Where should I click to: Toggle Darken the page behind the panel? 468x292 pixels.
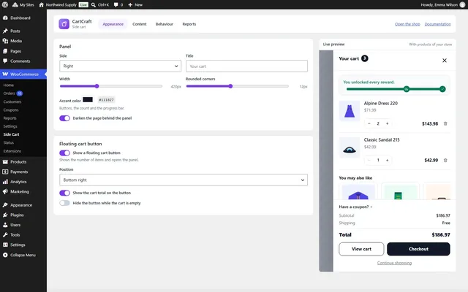pyautogui.click(x=64, y=118)
